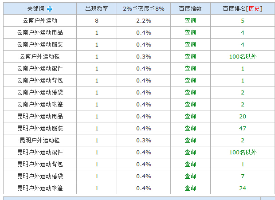Click 查询 for 云南户外运动睡袋
This screenshot has width=275, height=200.
190,92
